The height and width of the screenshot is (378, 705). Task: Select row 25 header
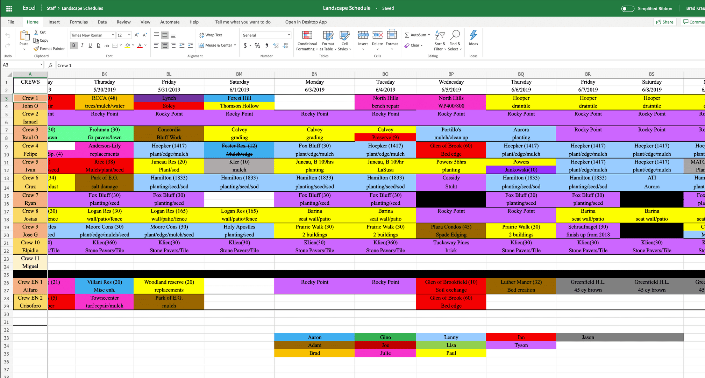tap(6, 274)
